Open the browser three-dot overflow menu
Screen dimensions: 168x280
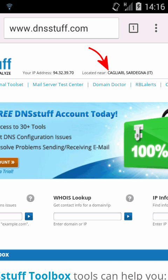(156, 28)
